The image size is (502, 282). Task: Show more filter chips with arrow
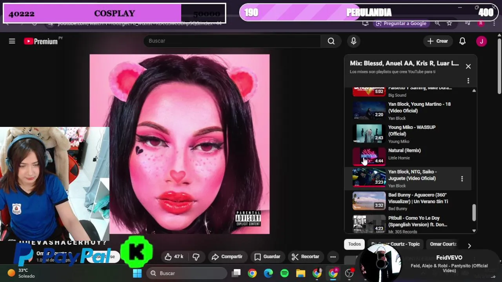pyautogui.click(x=469, y=246)
